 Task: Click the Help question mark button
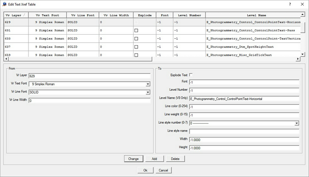290,4
